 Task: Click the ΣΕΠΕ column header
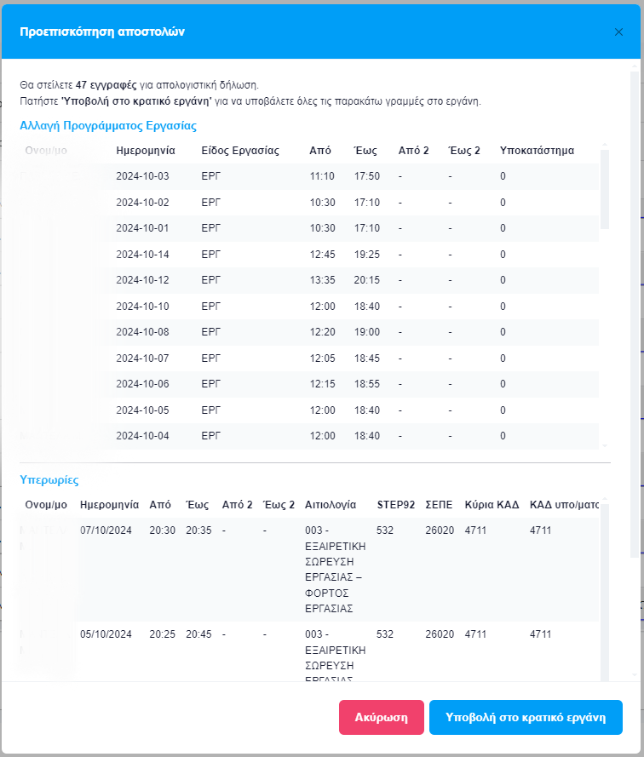pos(439,505)
